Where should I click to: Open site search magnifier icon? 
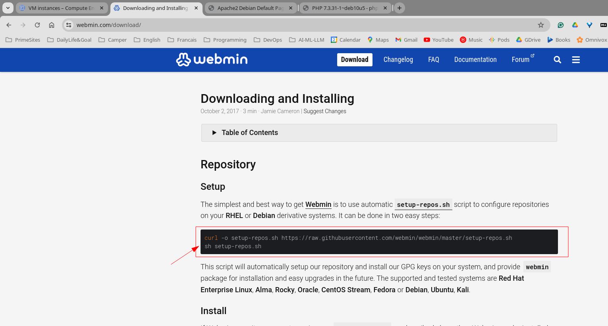(x=558, y=60)
